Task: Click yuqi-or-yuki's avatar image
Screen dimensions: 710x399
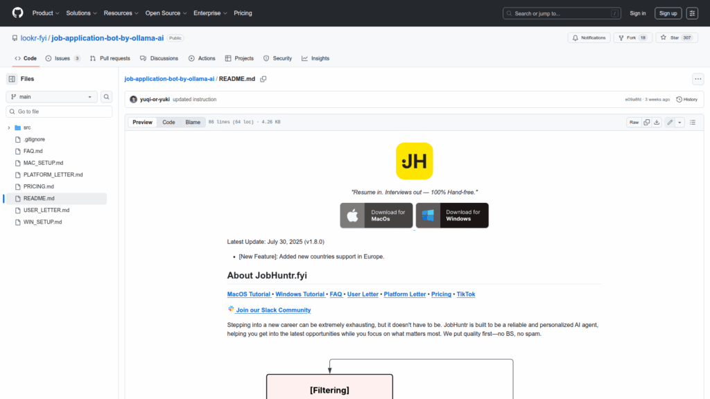Action: [133, 100]
